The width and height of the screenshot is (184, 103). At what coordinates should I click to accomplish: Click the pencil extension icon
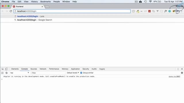[x=137, y=11]
